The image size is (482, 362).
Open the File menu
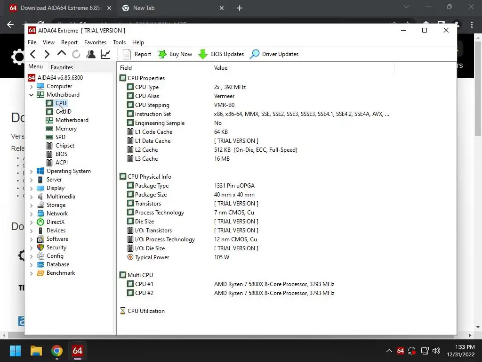[32, 42]
